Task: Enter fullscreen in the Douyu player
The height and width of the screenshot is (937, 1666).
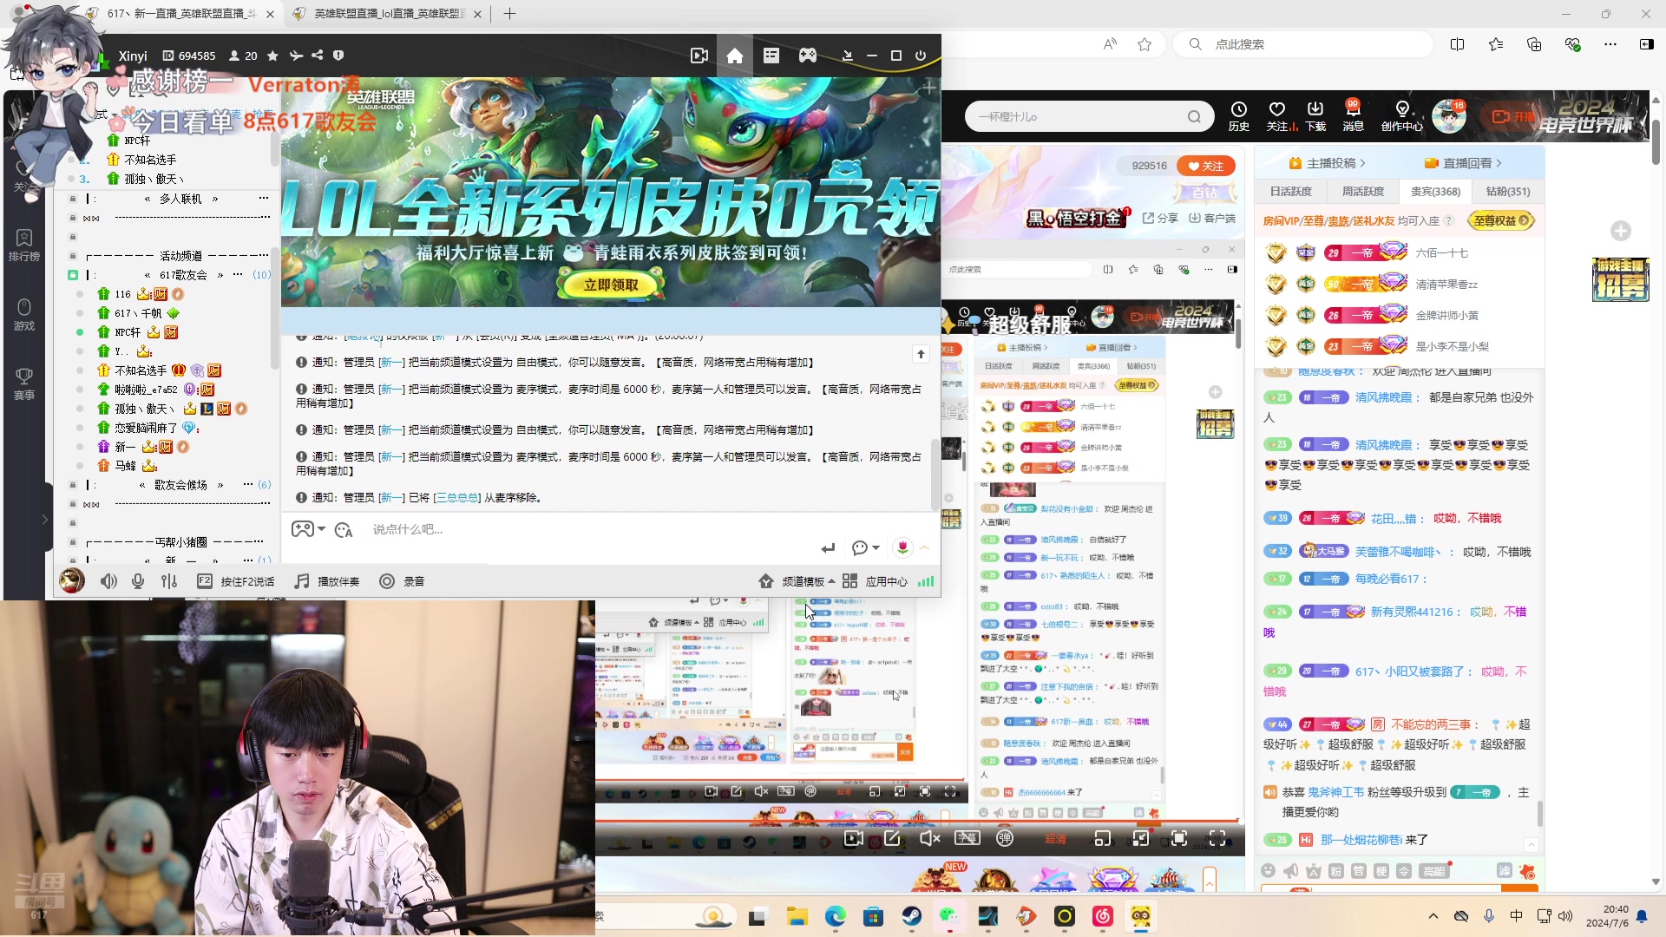Action: [1217, 838]
